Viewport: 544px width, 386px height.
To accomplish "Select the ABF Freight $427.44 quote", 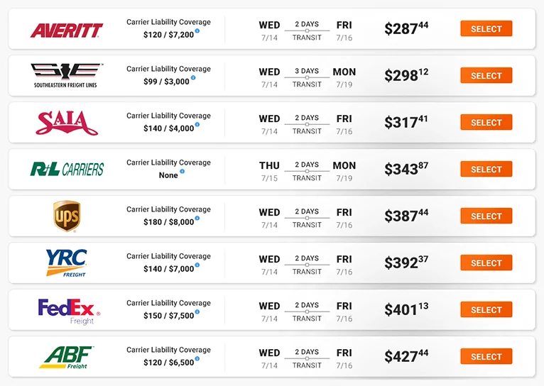I will 486,357.
